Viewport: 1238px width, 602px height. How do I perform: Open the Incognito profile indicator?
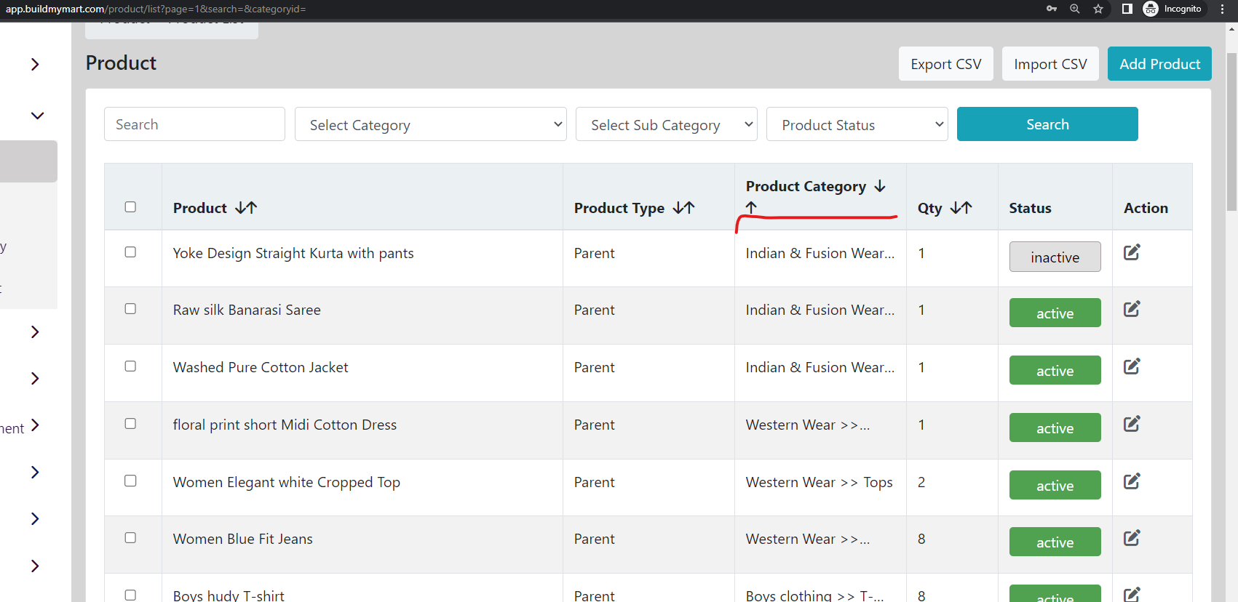point(1172,9)
